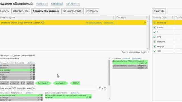Image resolution: width=182 pixels, height=102 pixels.
Task: Edit campaign 'Доставка бетона / Поиск / Холодные'
Action: click(146, 68)
